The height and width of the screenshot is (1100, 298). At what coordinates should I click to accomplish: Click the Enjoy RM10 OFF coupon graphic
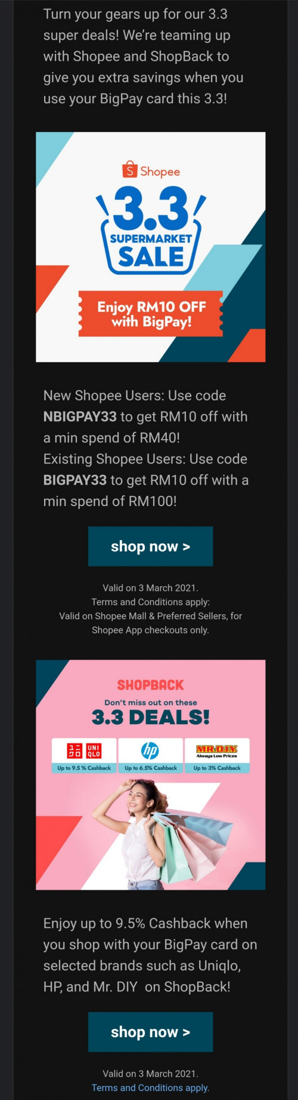(151, 314)
